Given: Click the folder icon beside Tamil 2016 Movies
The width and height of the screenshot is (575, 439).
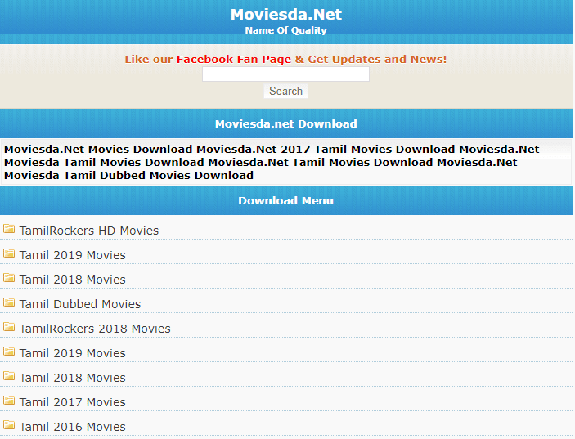Looking at the screenshot, I should coord(9,425).
